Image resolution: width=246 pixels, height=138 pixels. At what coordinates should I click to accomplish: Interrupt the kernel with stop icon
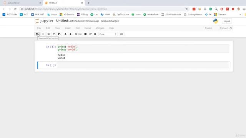tap(85, 34)
